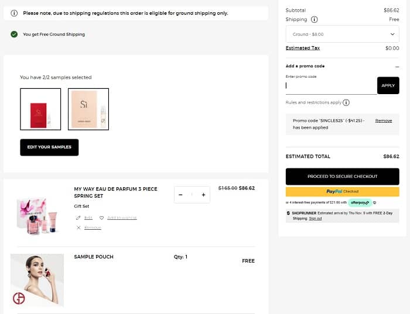
Task: Collapse the Add a promo code section
Action: (397, 67)
